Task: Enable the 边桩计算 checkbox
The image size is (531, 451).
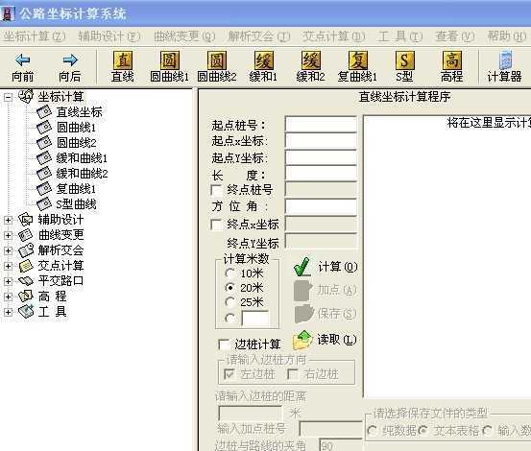Action: (x=224, y=345)
